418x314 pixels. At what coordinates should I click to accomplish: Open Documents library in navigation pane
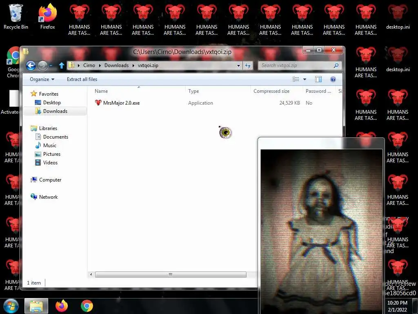(x=56, y=137)
